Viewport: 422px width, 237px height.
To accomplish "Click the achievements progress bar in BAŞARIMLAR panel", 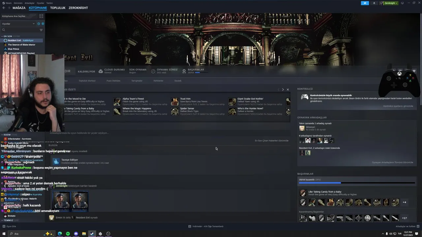I will coord(357,183).
